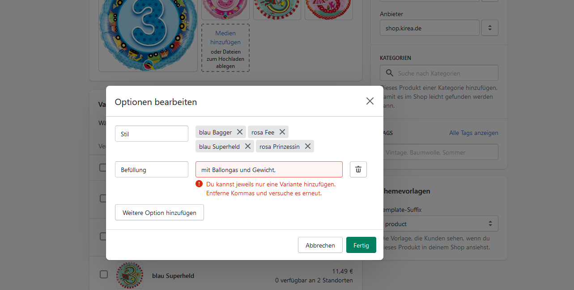Click Weitere Option hinzufügen
The width and height of the screenshot is (574, 290).
tap(159, 213)
